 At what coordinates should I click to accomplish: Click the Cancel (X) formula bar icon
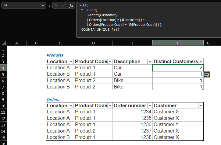(57, 5)
